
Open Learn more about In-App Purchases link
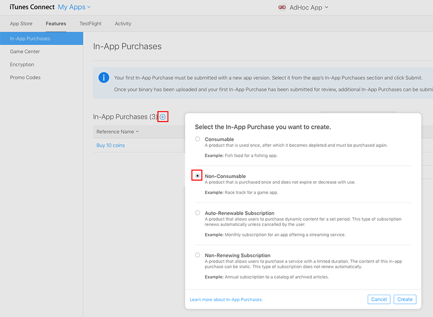pos(226,300)
